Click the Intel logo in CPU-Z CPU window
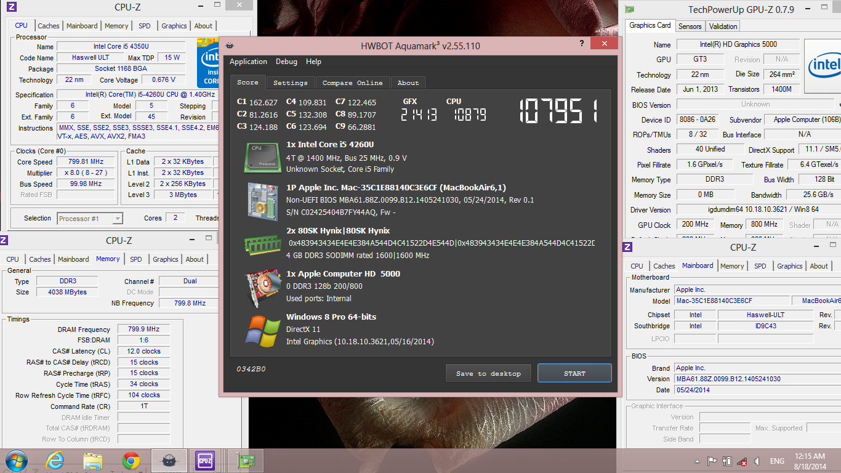Image resolution: width=841 pixels, height=473 pixels. (207, 63)
